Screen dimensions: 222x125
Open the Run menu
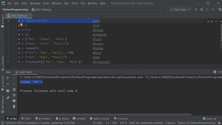coord(66,3)
